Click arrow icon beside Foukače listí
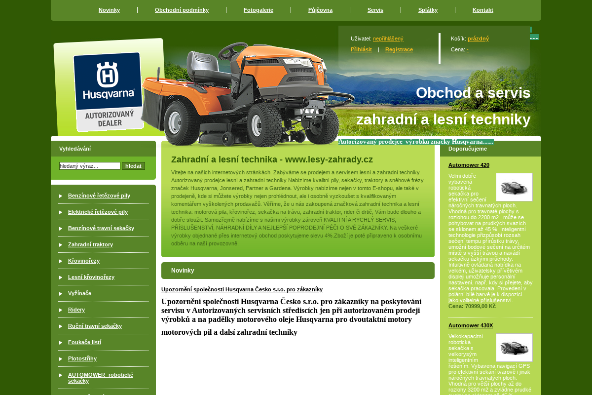592x395 pixels. [x=61, y=343]
